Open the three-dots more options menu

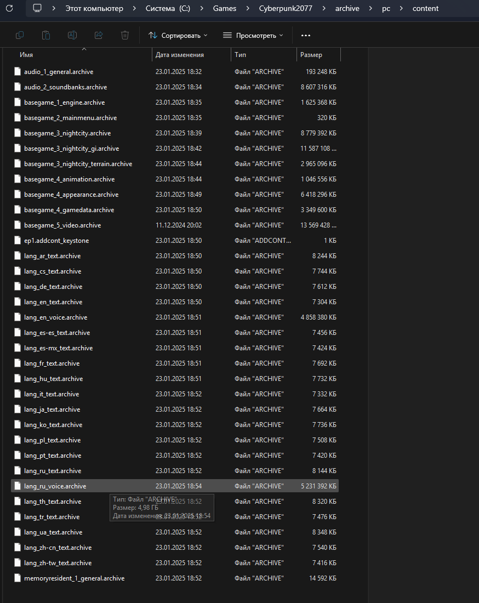point(306,36)
